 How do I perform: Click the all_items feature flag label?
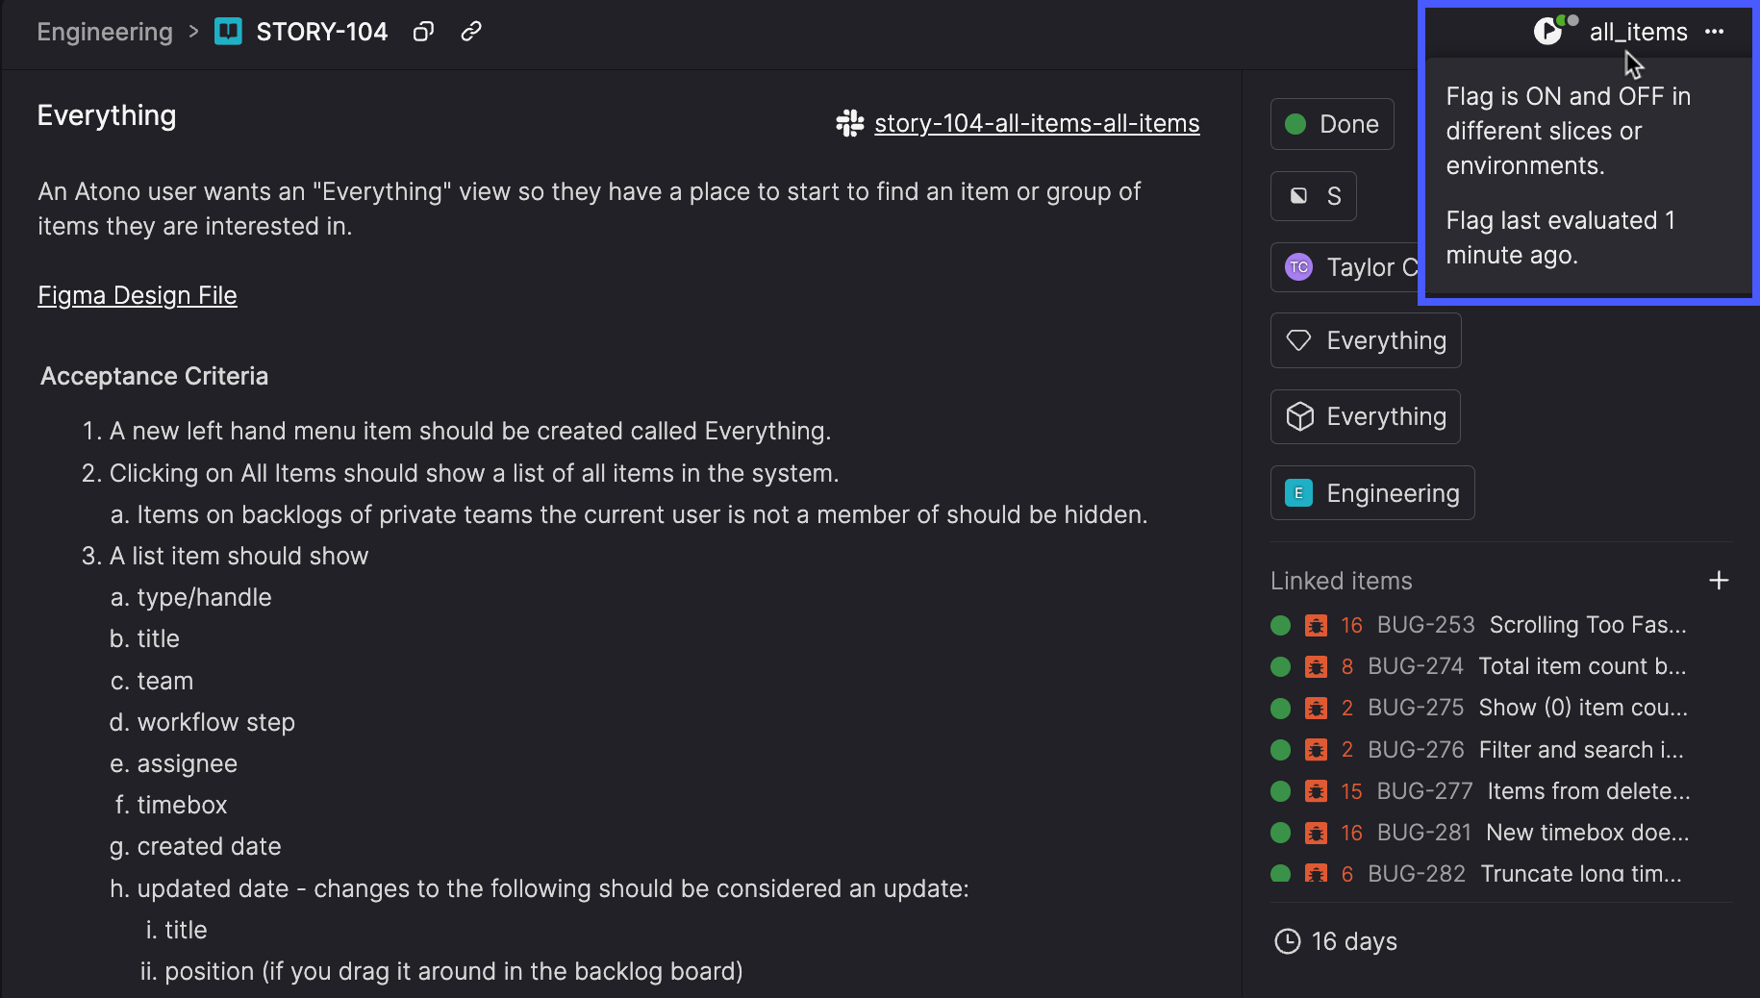[1638, 32]
